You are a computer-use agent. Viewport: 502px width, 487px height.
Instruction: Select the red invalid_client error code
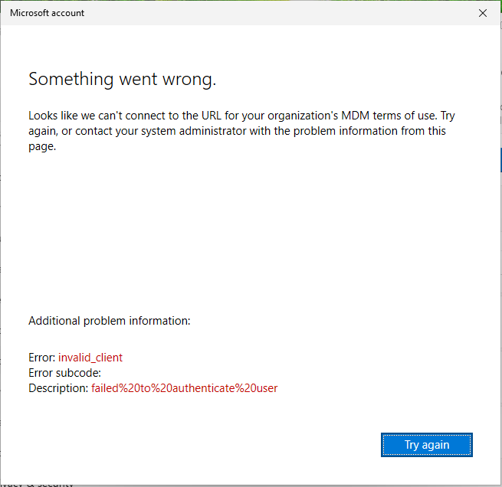coord(90,358)
